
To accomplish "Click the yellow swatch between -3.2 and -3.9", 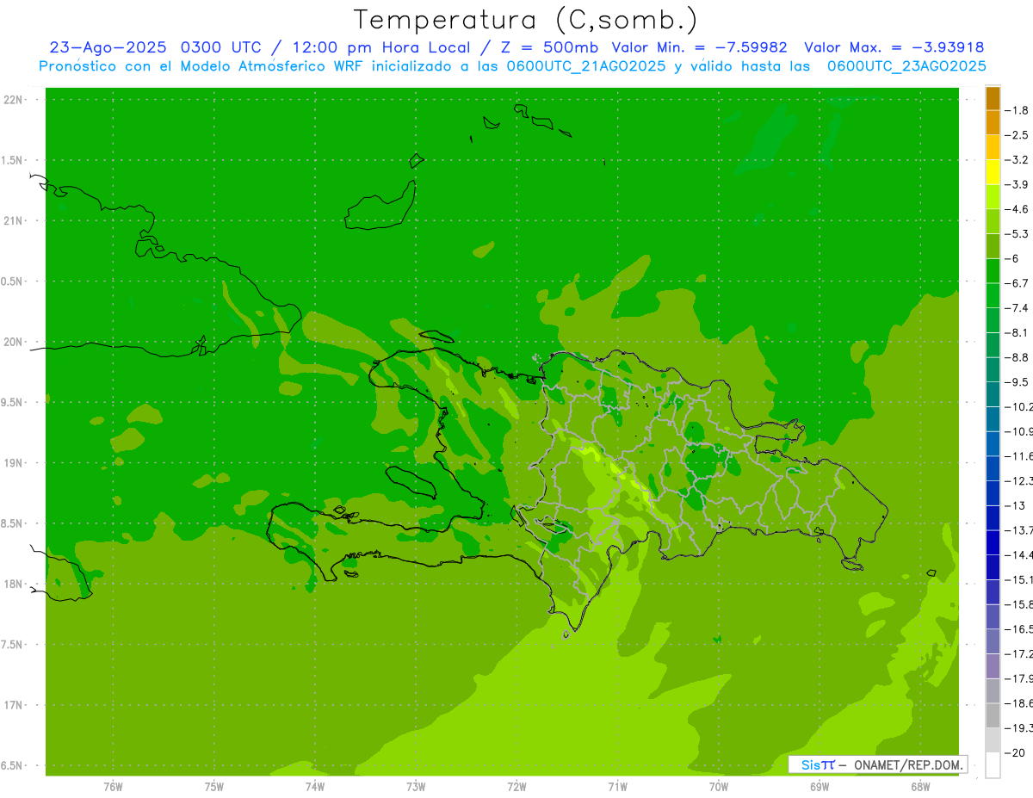I will 993,172.
